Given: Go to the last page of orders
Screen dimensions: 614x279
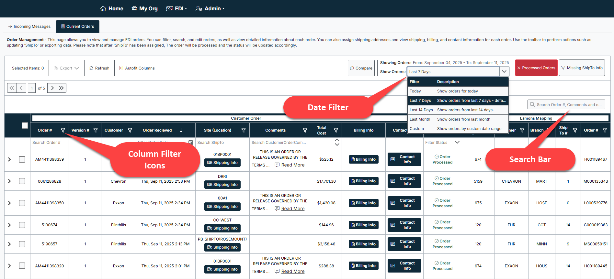Looking at the screenshot, I should click(62, 88).
